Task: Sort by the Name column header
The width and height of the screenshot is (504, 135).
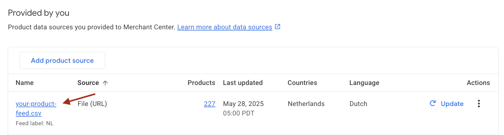Action: click(x=25, y=83)
